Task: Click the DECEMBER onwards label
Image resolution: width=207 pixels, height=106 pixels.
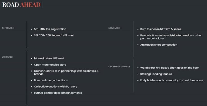Action: (119, 67)
